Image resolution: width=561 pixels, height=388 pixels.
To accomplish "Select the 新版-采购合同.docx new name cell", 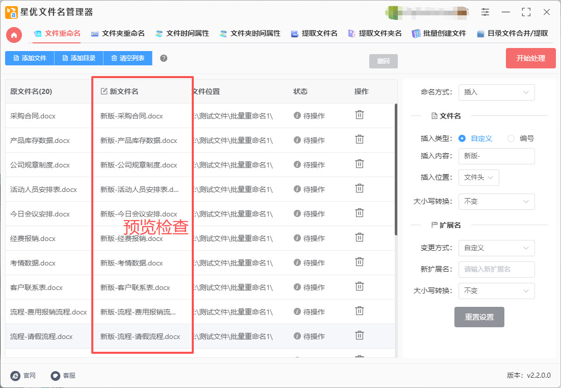I will [132, 116].
